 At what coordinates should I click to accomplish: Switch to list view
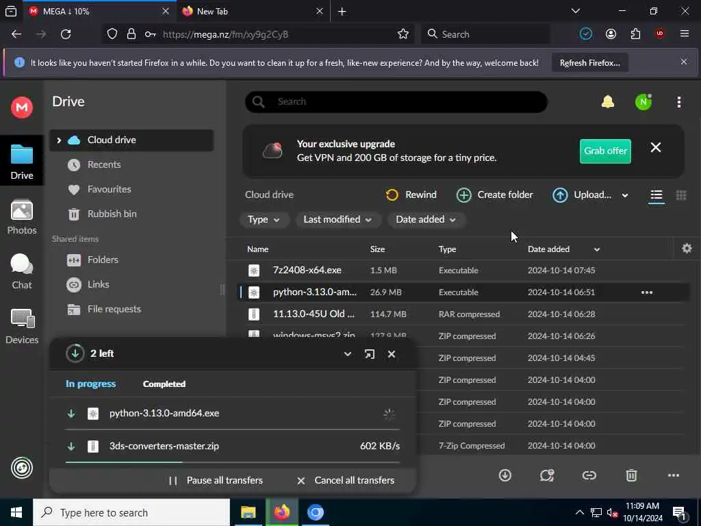[x=656, y=195]
